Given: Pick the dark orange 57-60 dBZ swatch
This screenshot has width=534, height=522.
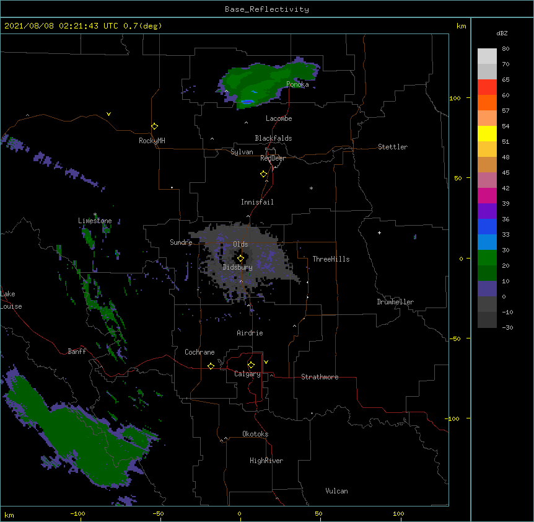Looking at the screenshot, I should coord(487,102).
